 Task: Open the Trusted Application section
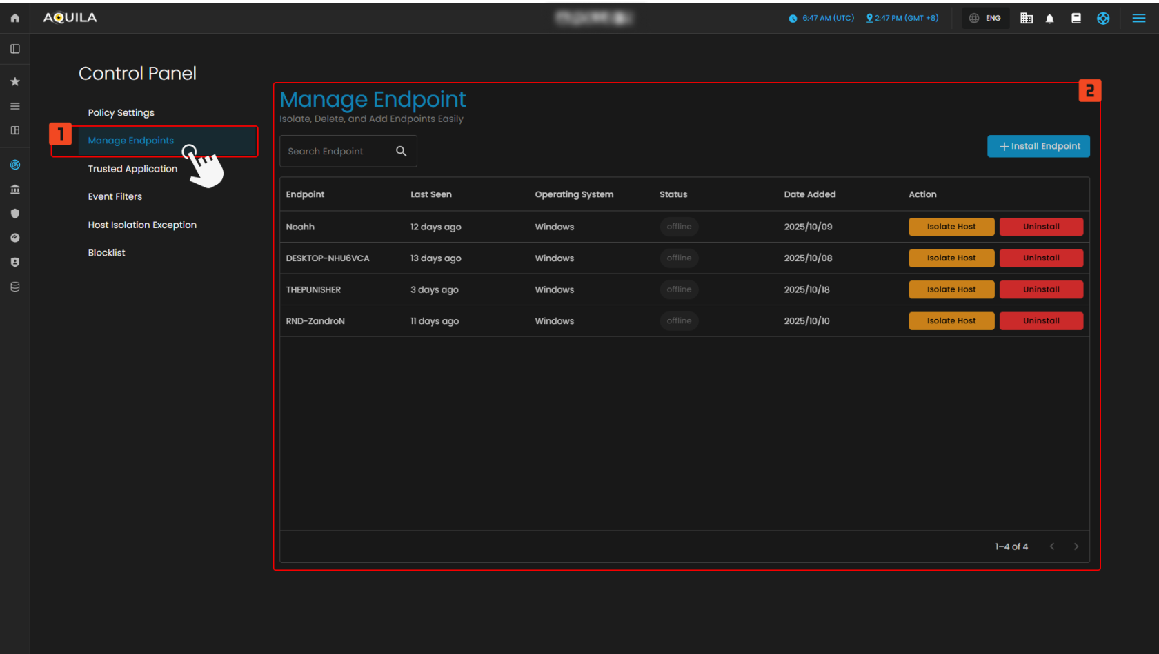click(x=132, y=169)
